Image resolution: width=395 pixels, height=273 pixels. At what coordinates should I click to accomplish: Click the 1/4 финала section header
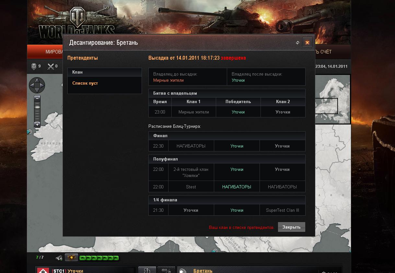coord(227,200)
